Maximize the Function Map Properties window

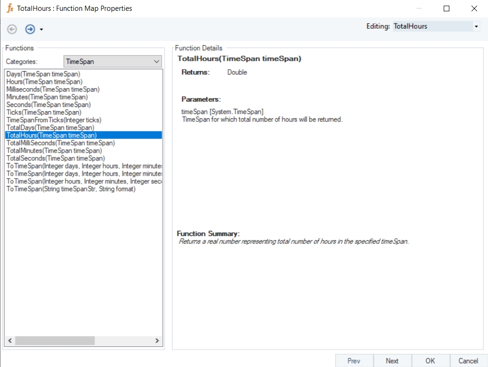(x=447, y=8)
